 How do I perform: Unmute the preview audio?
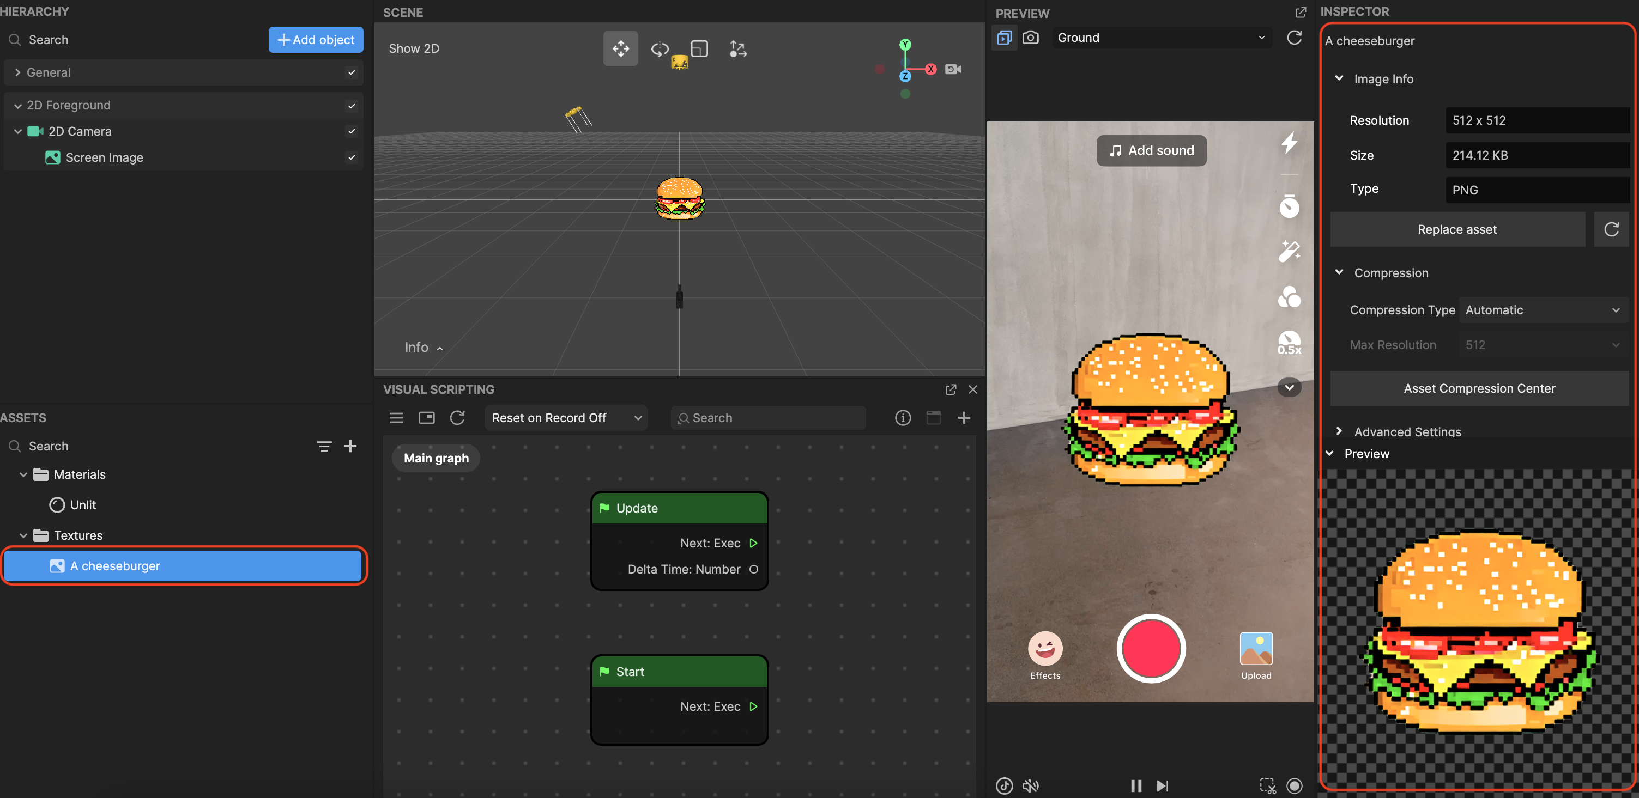pyautogui.click(x=1031, y=786)
